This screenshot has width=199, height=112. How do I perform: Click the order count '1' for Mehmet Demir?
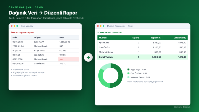(133, 52)
